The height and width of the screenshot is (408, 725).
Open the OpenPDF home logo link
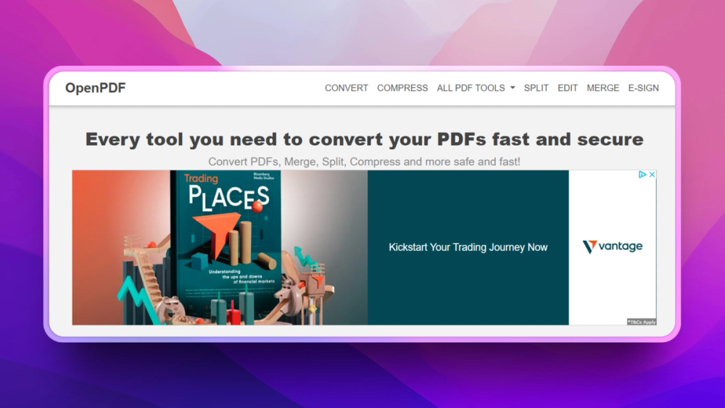click(x=95, y=88)
